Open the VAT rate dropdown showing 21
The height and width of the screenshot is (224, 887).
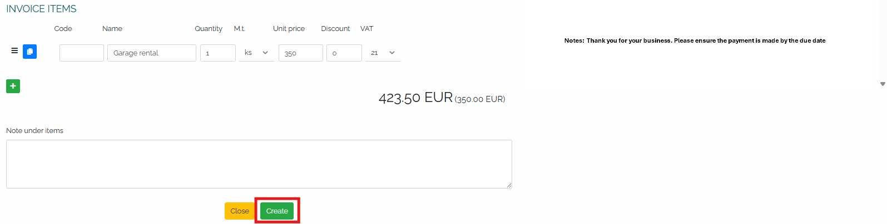coord(383,53)
